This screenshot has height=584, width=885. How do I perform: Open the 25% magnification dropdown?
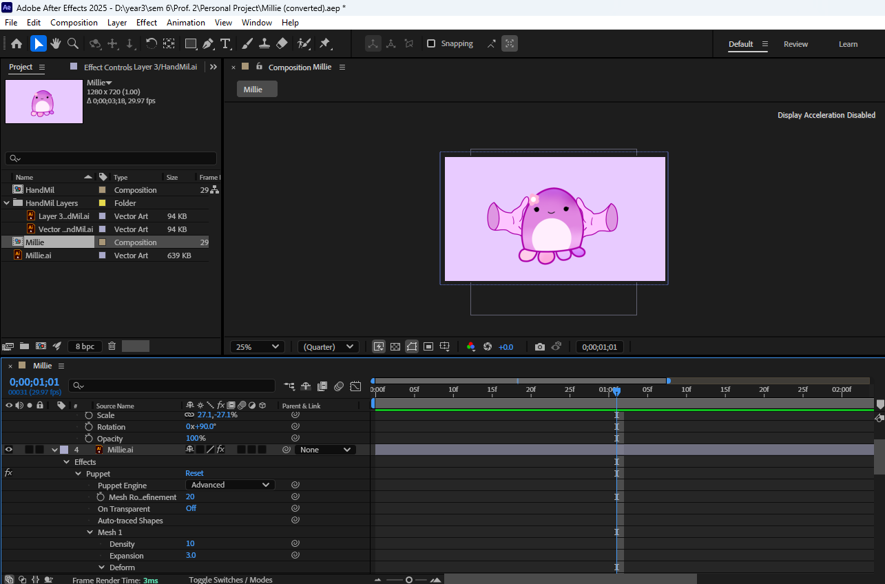[x=258, y=347]
